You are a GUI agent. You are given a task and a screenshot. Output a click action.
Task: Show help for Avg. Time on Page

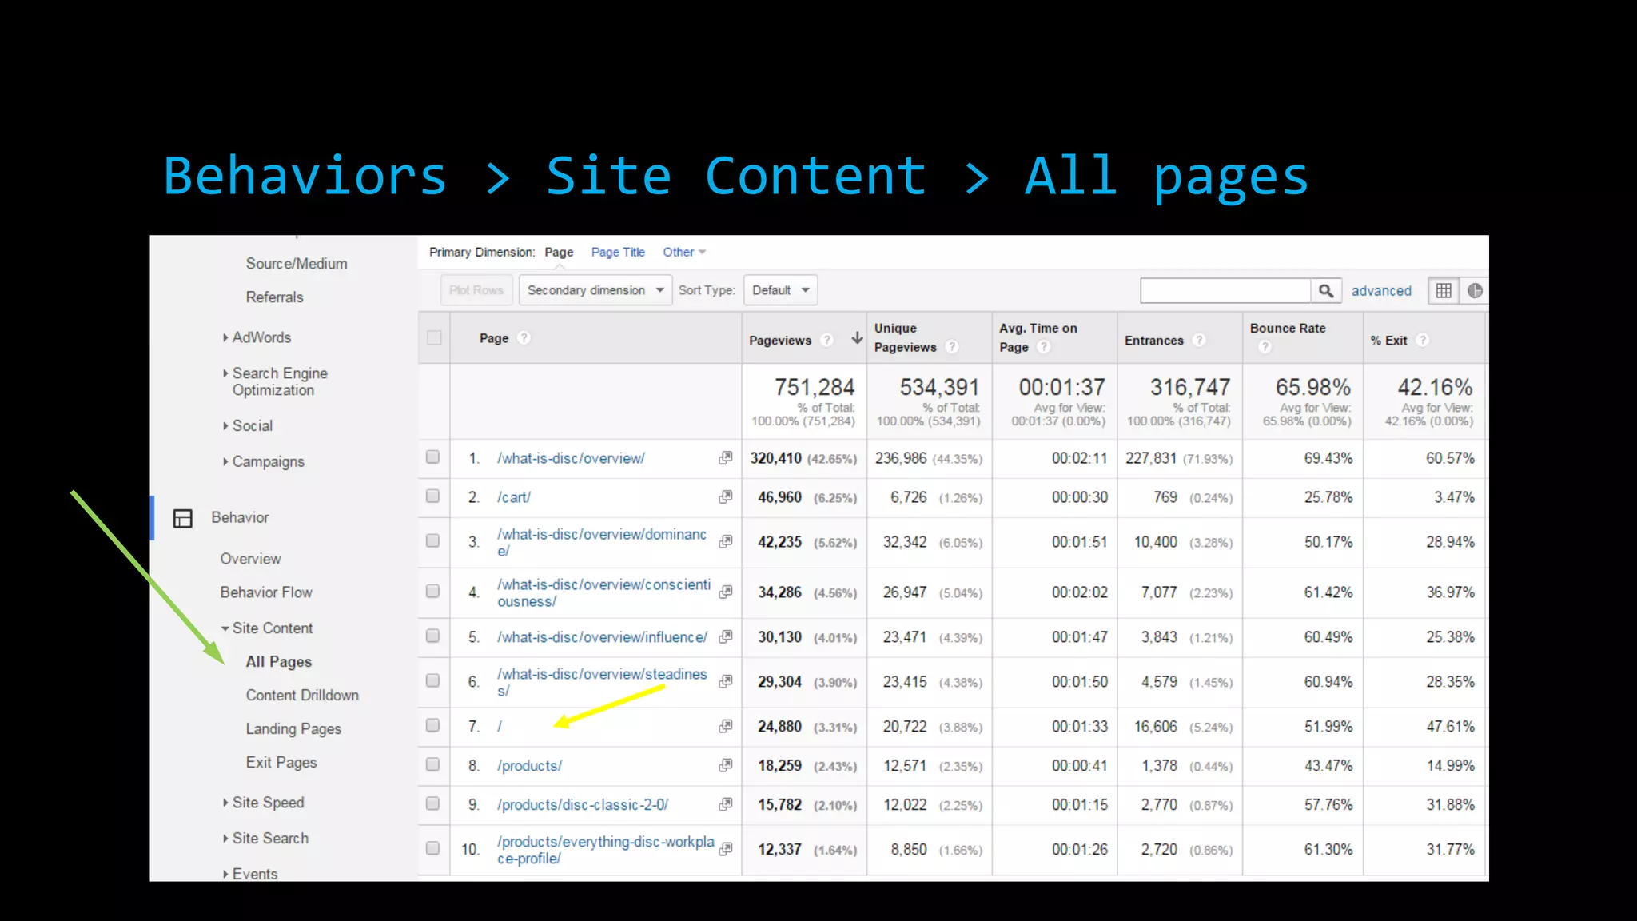tap(1043, 347)
